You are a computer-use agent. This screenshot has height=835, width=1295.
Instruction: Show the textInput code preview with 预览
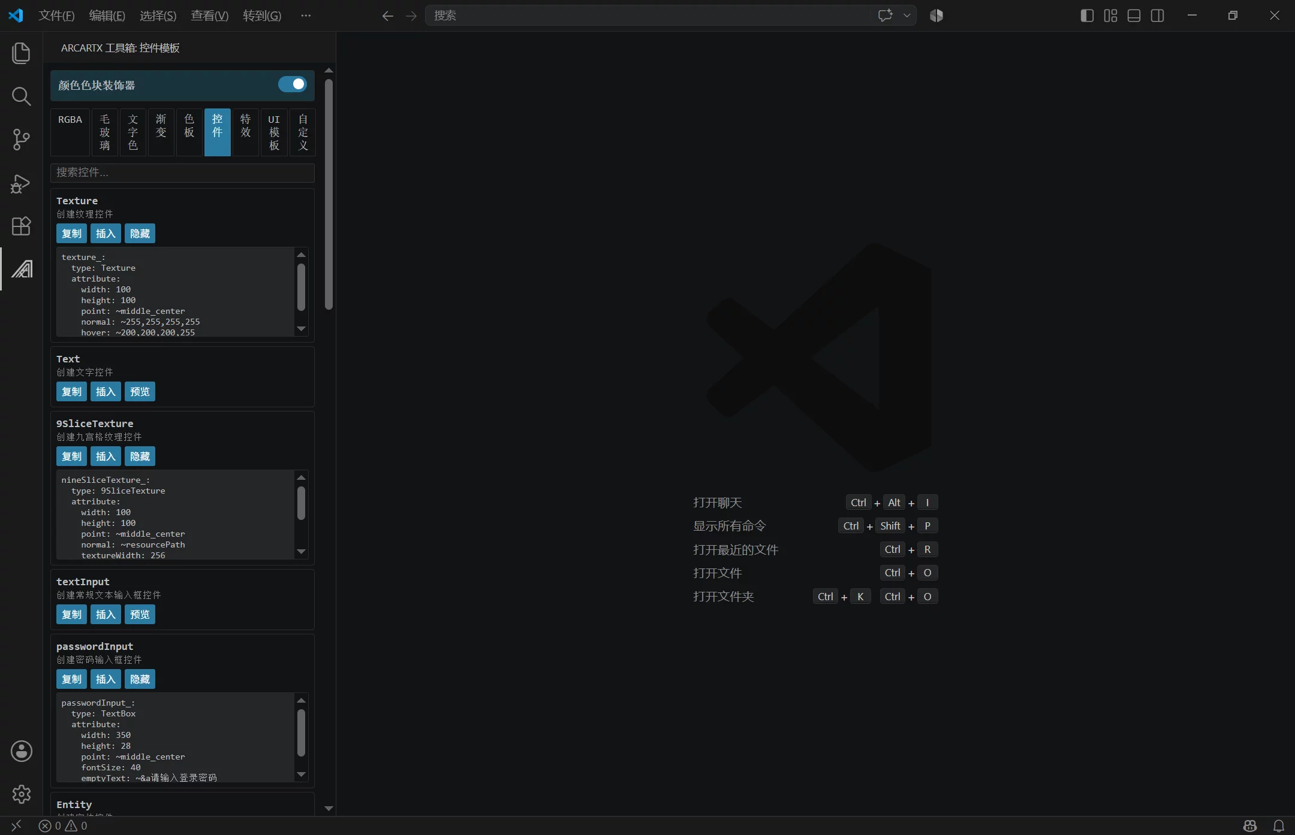(140, 615)
